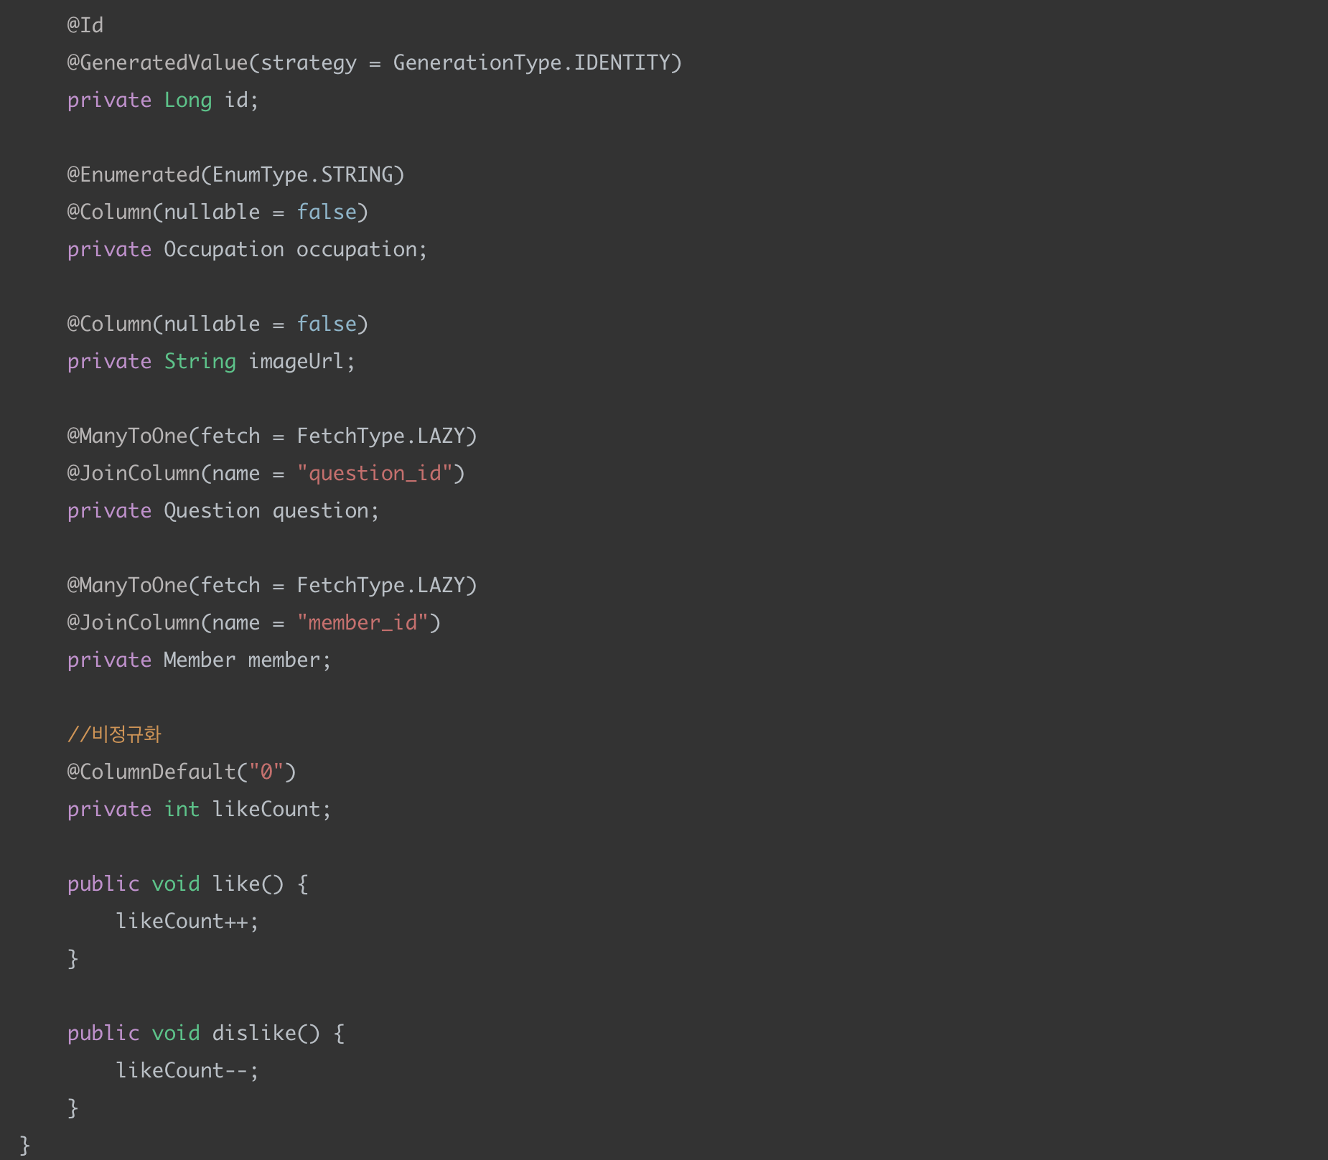Click the @GeneratedValue annotation line
This screenshot has height=1160, width=1328.
pos(375,62)
